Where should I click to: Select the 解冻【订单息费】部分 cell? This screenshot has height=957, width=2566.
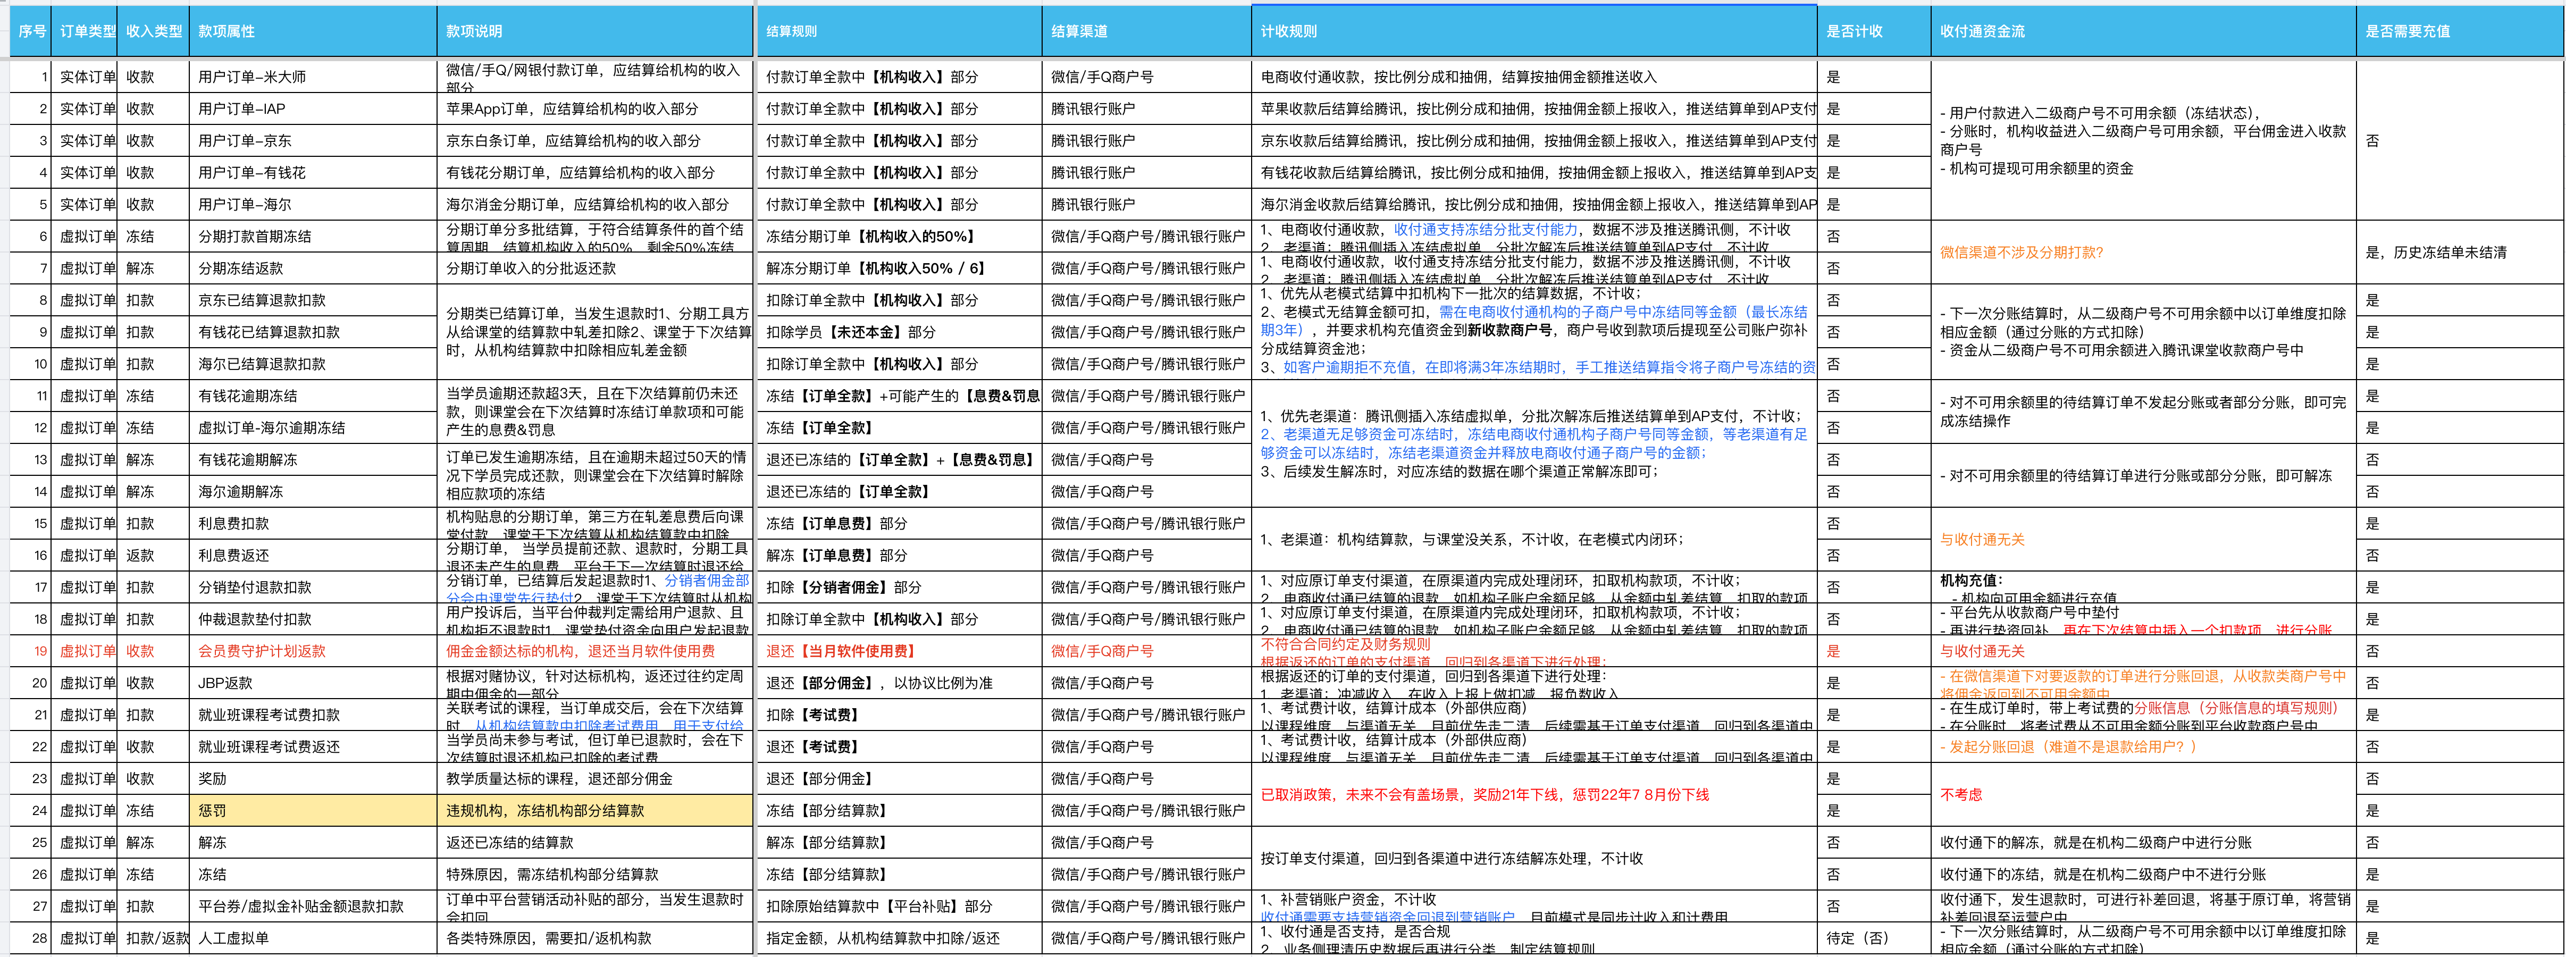tap(900, 555)
